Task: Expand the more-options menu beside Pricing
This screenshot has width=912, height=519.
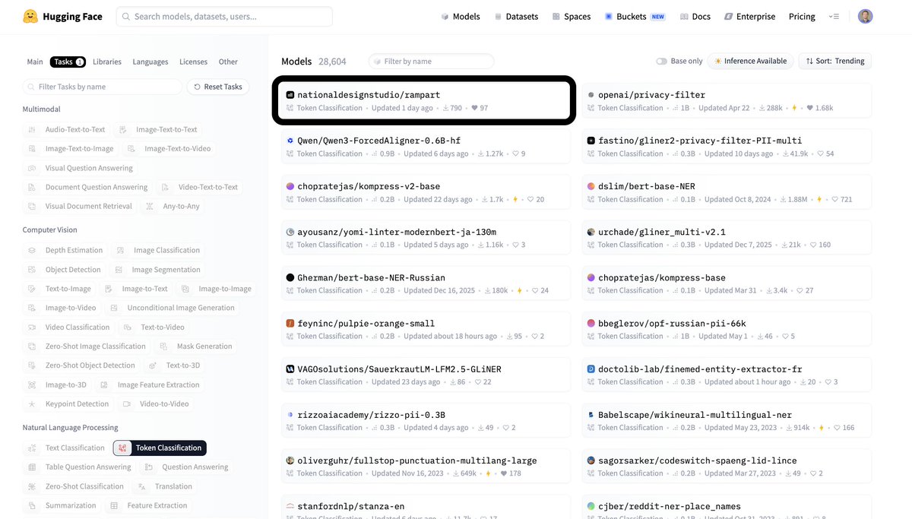Action: click(x=834, y=16)
